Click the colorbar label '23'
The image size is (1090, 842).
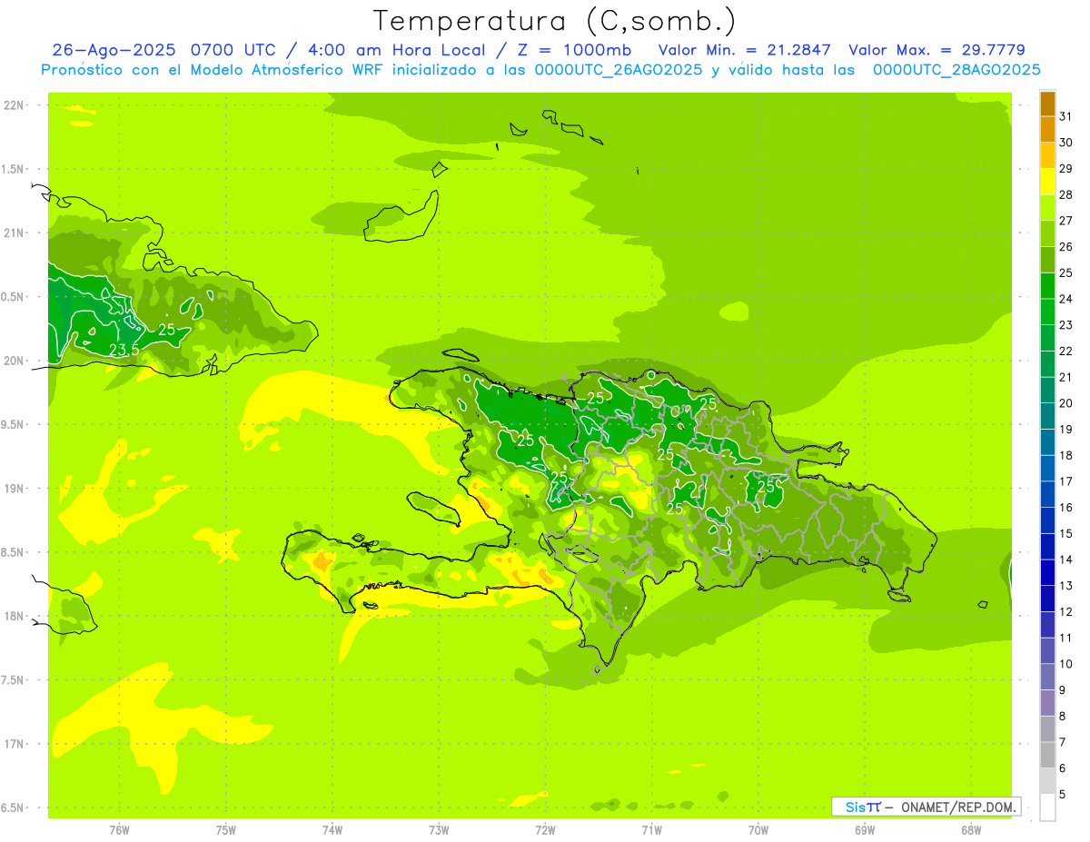pos(1065,325)
